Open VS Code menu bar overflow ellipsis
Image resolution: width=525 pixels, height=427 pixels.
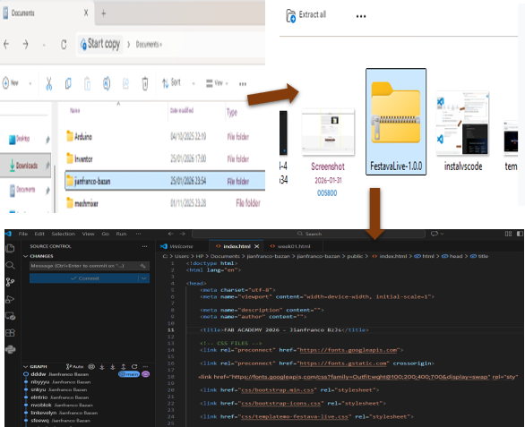(x=138, y=234)
